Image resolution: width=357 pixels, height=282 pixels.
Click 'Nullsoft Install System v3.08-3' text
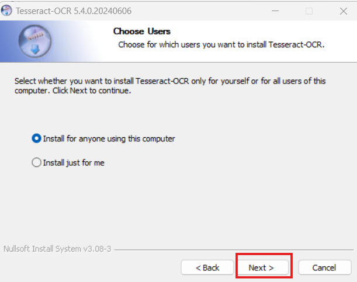(57, 249)
